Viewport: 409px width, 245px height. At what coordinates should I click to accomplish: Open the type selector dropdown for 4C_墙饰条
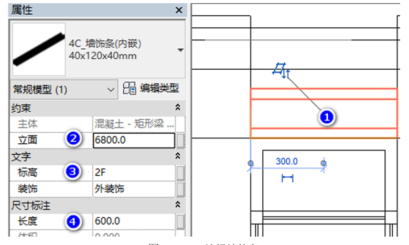click(x=180, y=50)
